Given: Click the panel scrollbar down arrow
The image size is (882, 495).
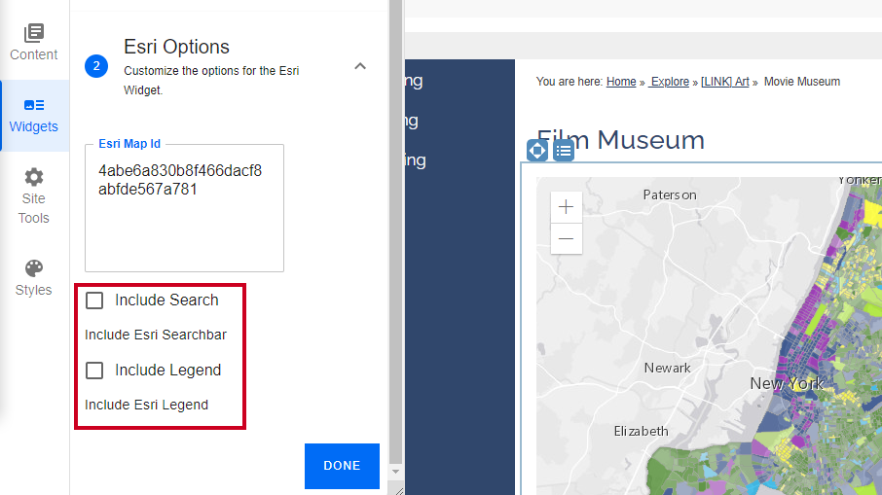Looking at the screenshot, I should 395,472.
